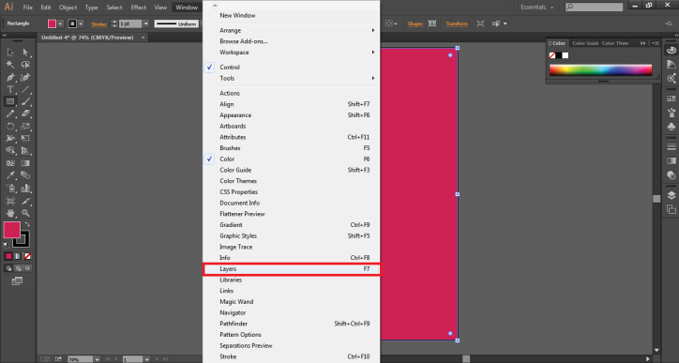Open the stroke color dropdown in control bar
The width and height of the screenshot is (679, 363).
coord(81,23)
